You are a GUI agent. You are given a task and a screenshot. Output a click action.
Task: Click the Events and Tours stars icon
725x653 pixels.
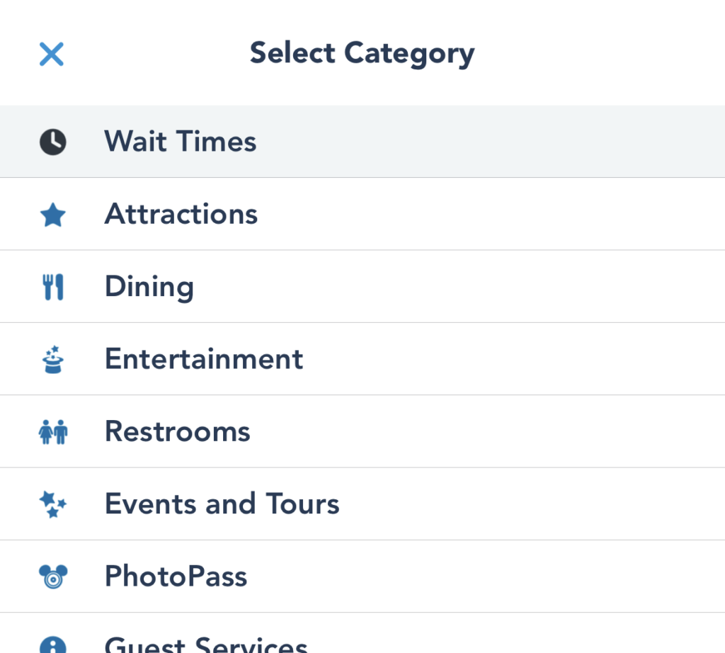(52, 504)
